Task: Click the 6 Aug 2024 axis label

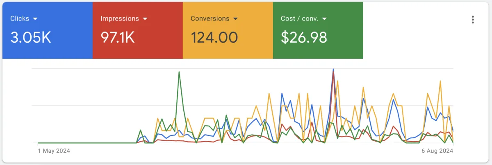Action: click(437, 151)
